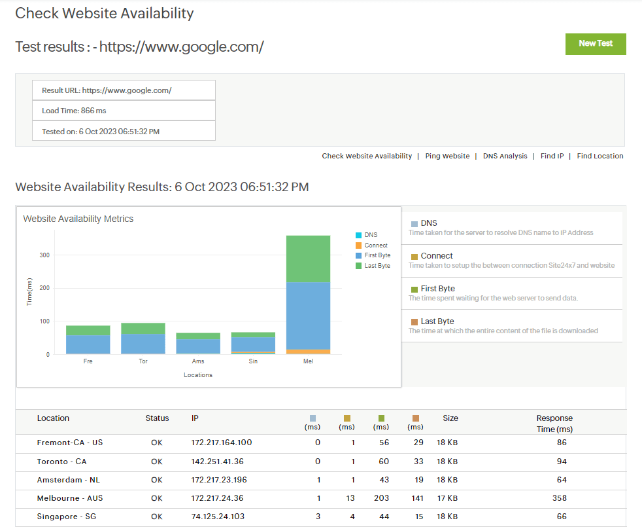Toggle the Last Byte series in chart legend
Image resolution: width=642 pixels, height=527 pixels.
coord(373,266)
